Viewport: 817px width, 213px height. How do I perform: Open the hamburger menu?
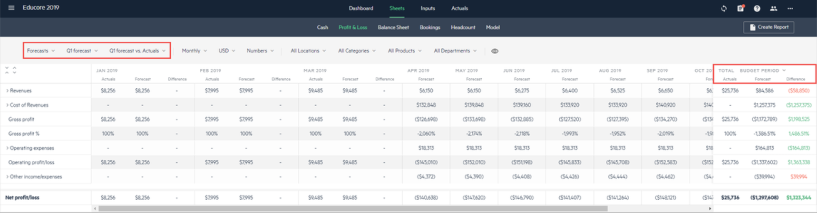11,8
